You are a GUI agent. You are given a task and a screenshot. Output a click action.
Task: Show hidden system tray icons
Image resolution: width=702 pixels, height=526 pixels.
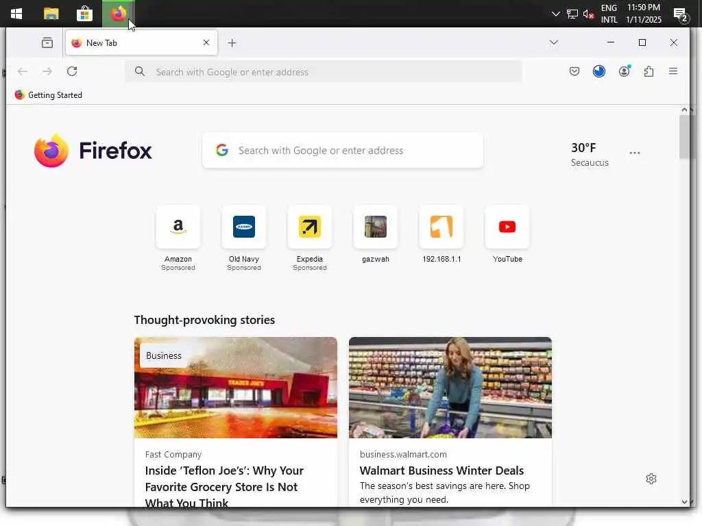point(555,14)
